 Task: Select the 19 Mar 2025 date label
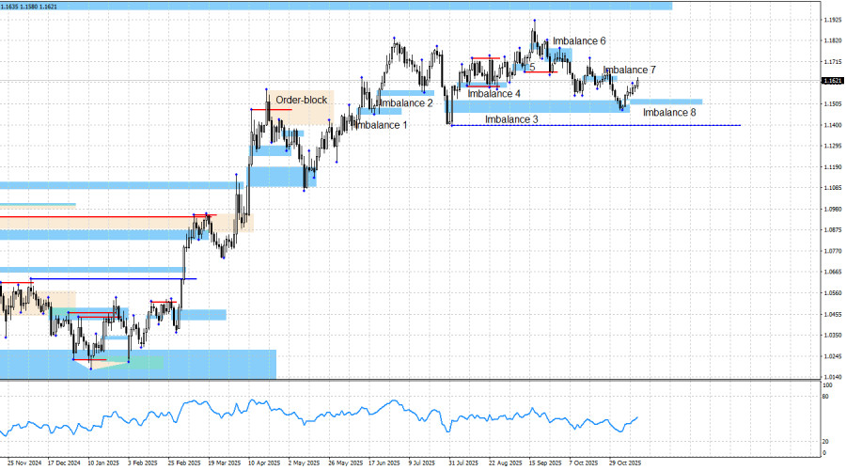click(x=225, y=463)
